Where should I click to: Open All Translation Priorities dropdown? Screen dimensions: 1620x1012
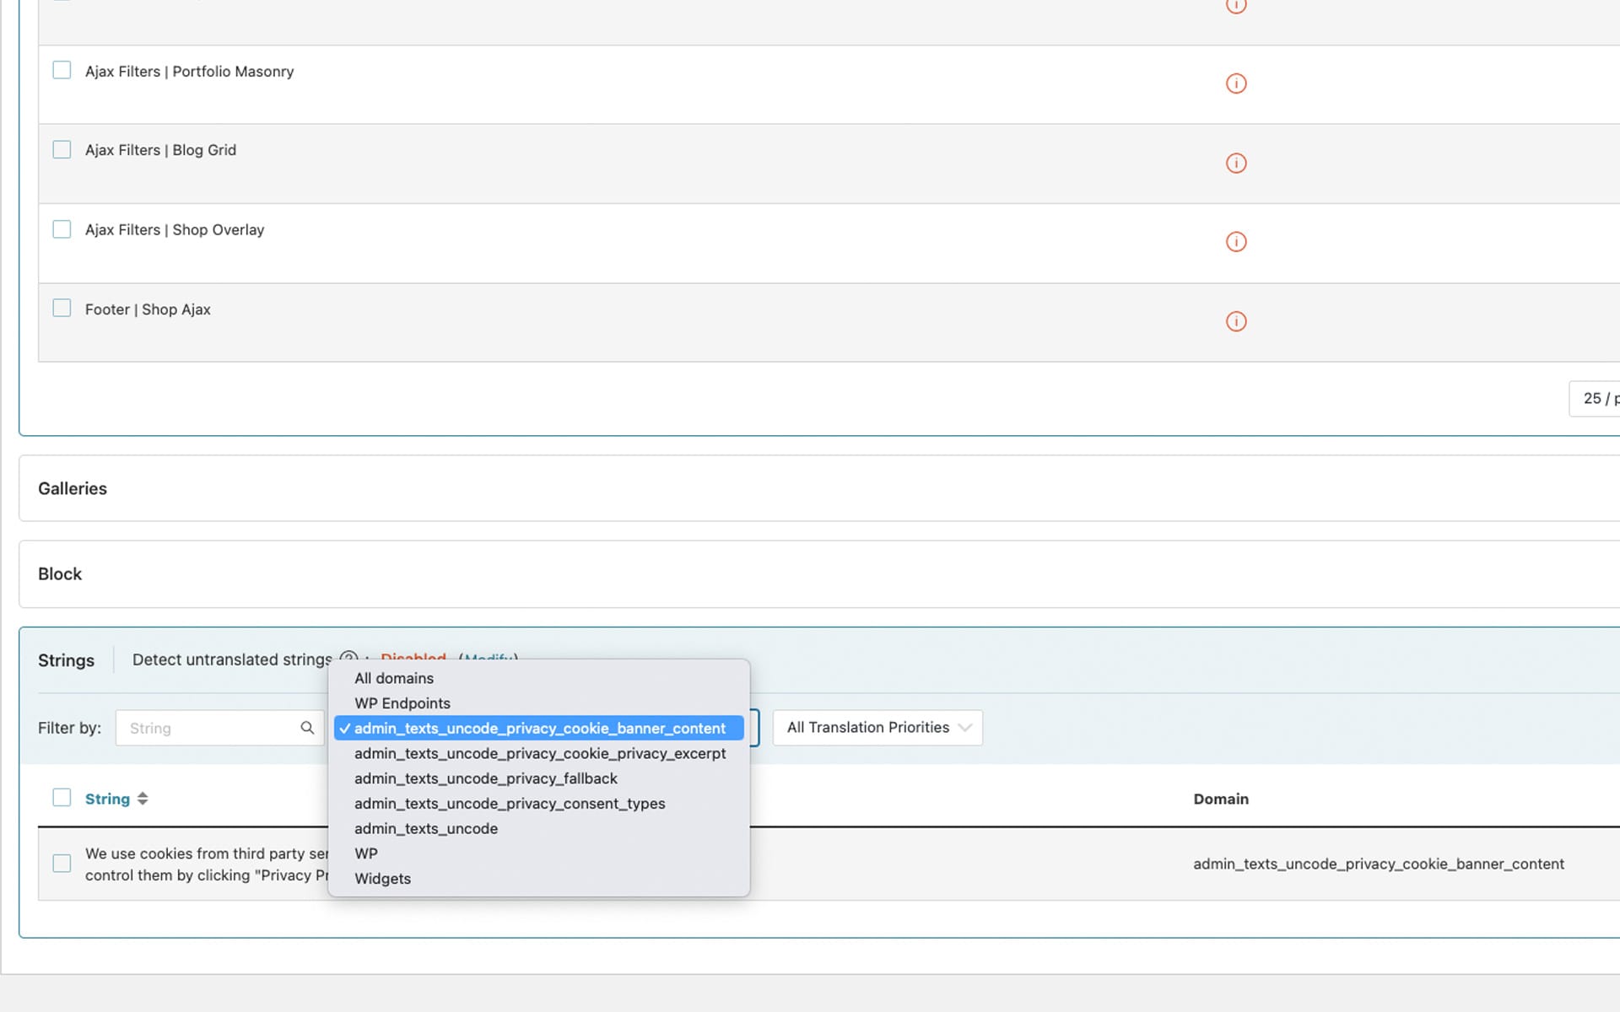click(877, 728)
